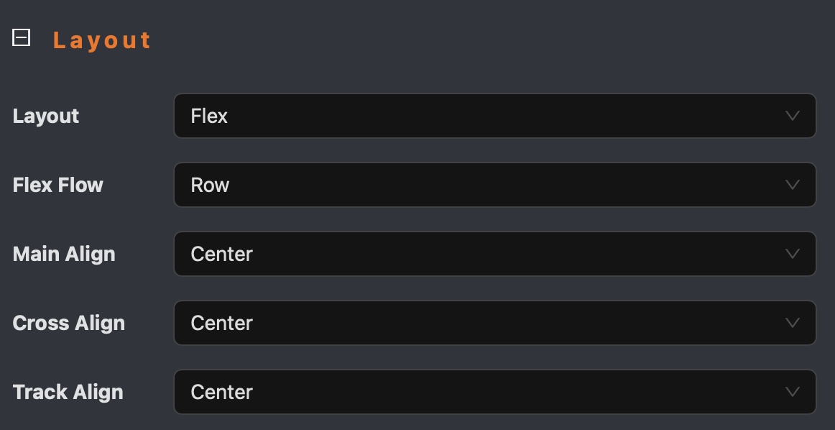
Task: Click the Track Align property label
Action: [67, 392]
